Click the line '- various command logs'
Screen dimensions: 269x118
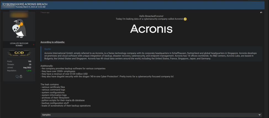pyautogui.click(x=53, y=90)
